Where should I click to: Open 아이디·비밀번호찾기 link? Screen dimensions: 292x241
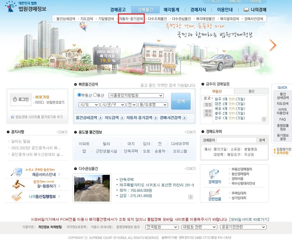[50, 102]
